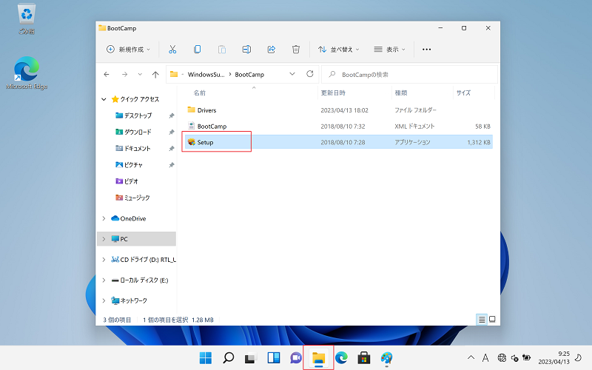592x370 pixels.
Task: Click the IME input mode A indicator
Action: (485, 358)
